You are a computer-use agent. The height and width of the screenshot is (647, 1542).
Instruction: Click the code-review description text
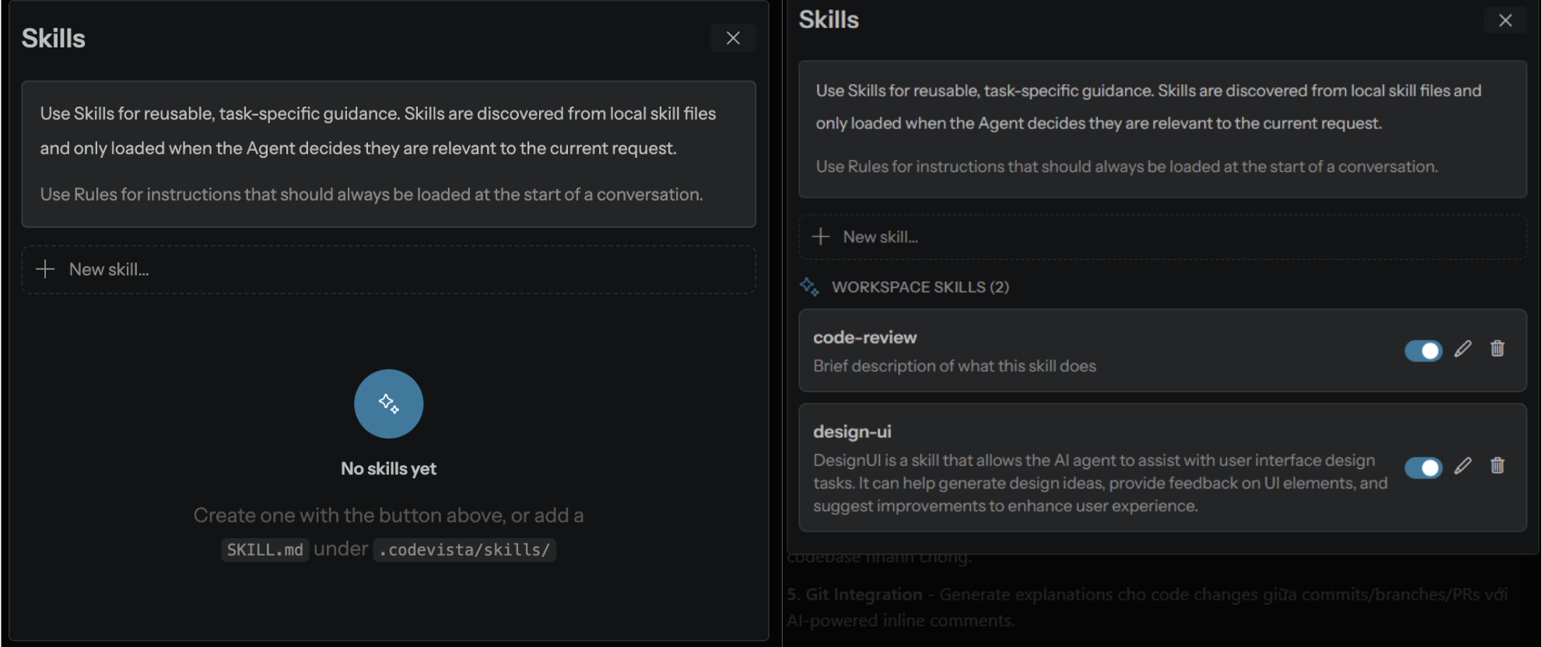pos(955,366)
